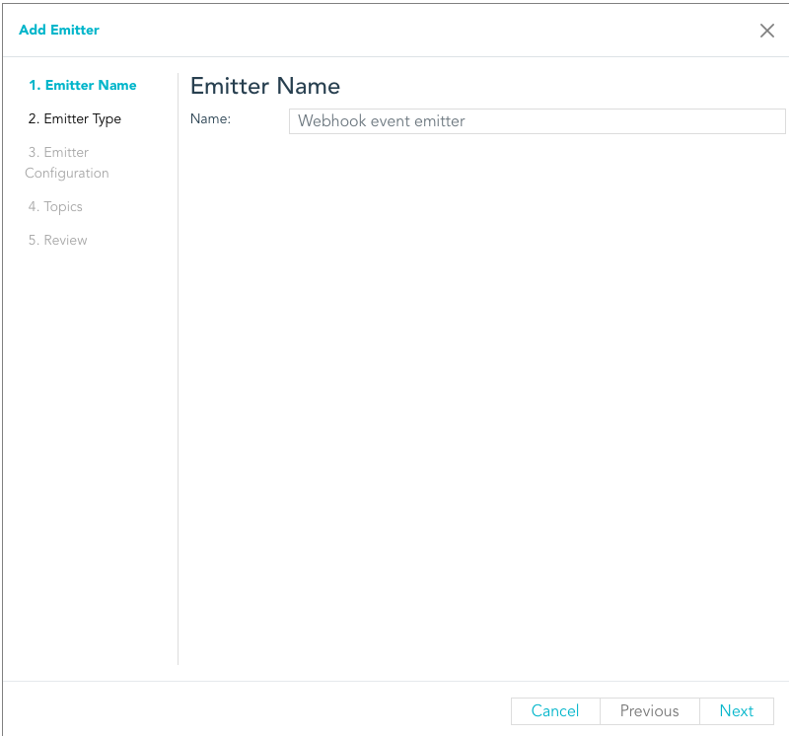The height and width of the screenshot is (736, 790).
Task: Click the Emitter Name heading
Action: click(x=265, y=86)
